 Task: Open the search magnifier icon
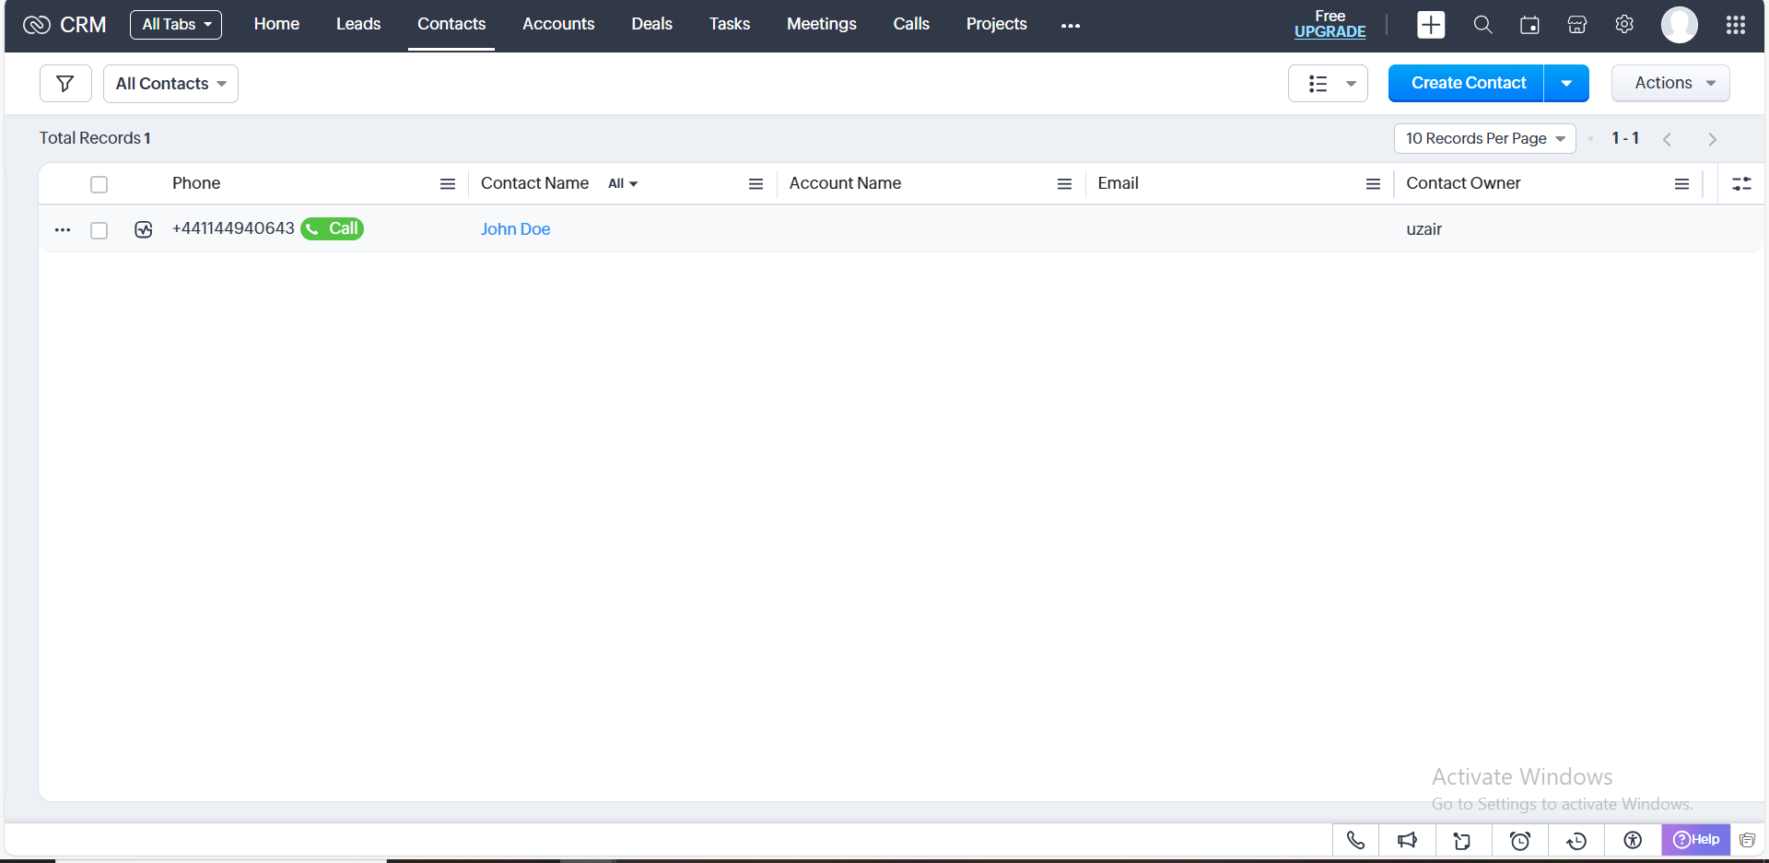(1482, 25)
